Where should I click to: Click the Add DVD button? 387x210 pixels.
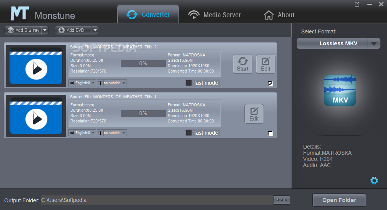[73, 30]
